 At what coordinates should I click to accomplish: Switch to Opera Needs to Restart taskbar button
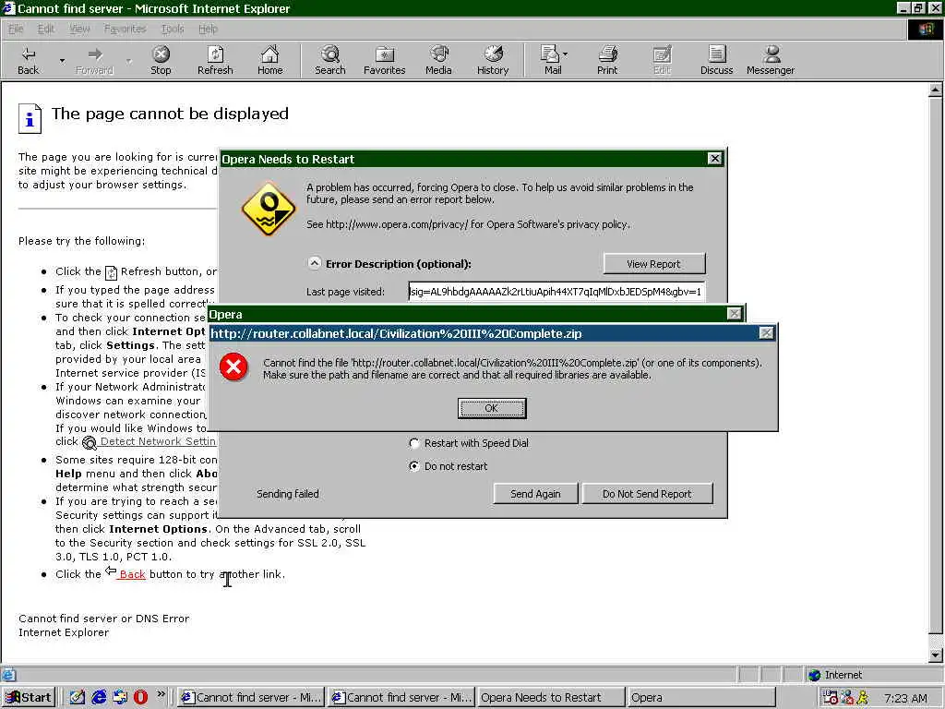pyautogui.click(x=552, y=698)
